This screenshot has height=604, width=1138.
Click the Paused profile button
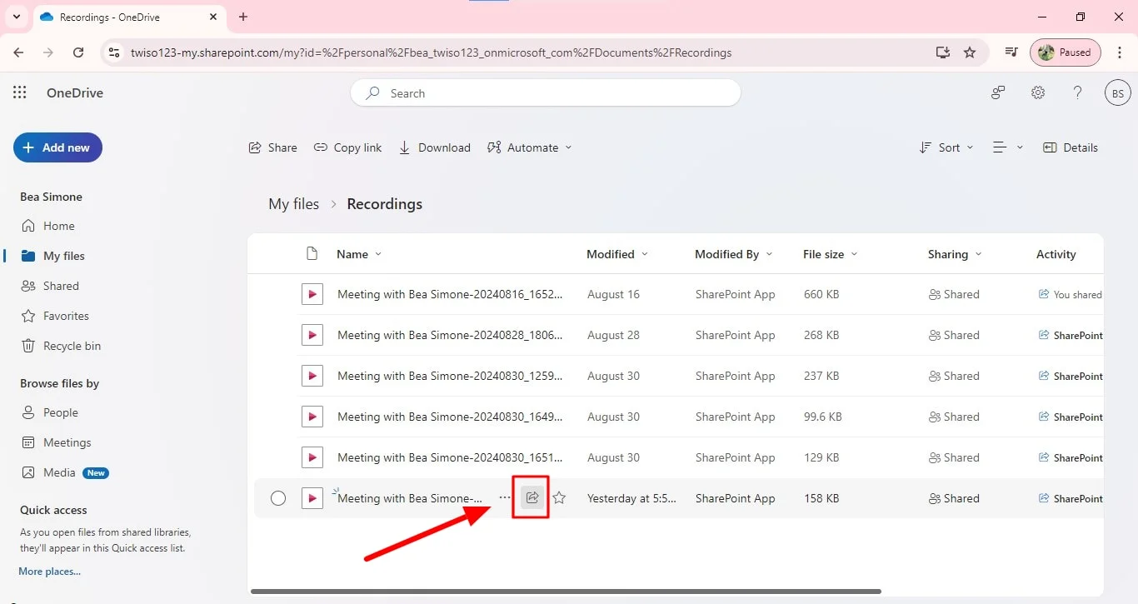pyautogui.click(x=1066, y=52)
